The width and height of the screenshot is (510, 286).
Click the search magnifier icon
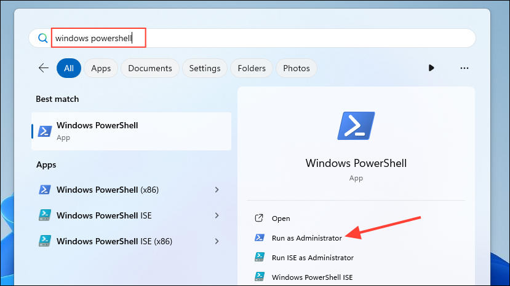(42, 38)
